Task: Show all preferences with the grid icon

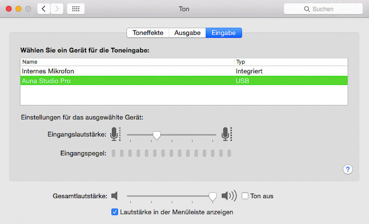Action: coord(76,9)
